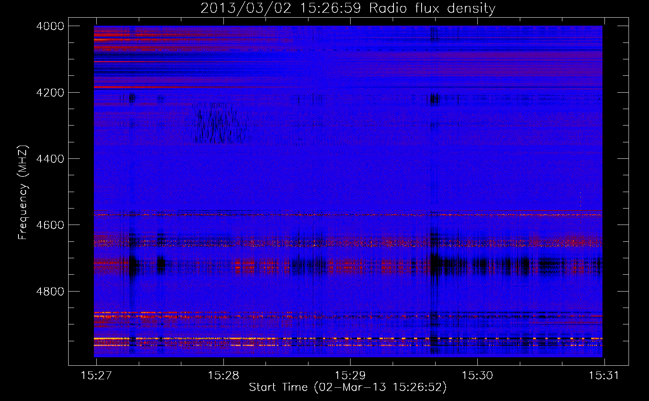
Task: Select the "Frequency (MHZ)" y-axis label
Action: [x=23, y=192]
